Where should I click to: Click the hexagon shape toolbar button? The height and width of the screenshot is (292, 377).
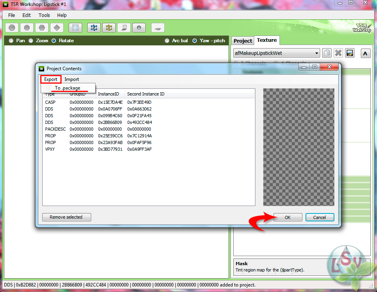[42, 28]
